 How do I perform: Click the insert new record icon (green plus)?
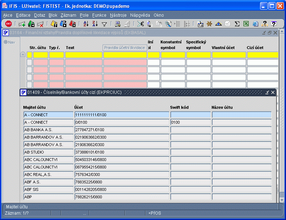pos(22,24)
